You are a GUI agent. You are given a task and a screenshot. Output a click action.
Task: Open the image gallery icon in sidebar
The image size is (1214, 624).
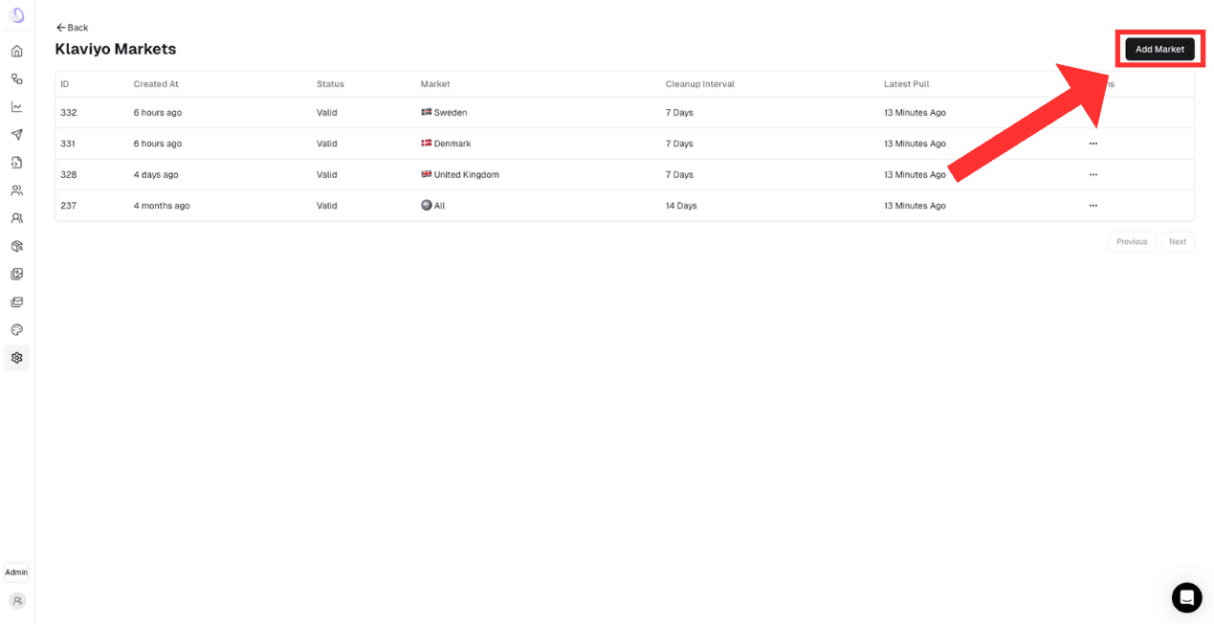(16, 274)
